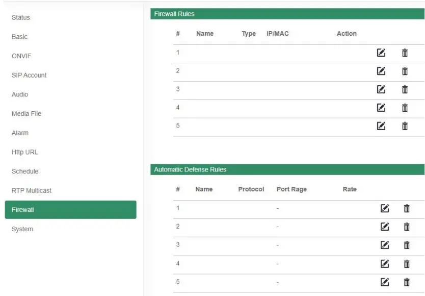Open the Media File section
The height and width of the screenshot is (296, 425).
point(26,114)
